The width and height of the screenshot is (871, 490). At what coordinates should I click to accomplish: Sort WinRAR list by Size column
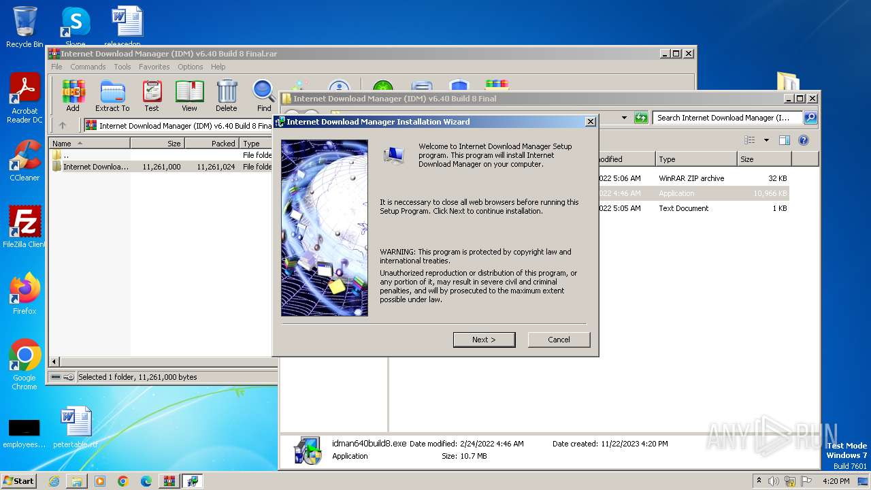coord(157,144)
